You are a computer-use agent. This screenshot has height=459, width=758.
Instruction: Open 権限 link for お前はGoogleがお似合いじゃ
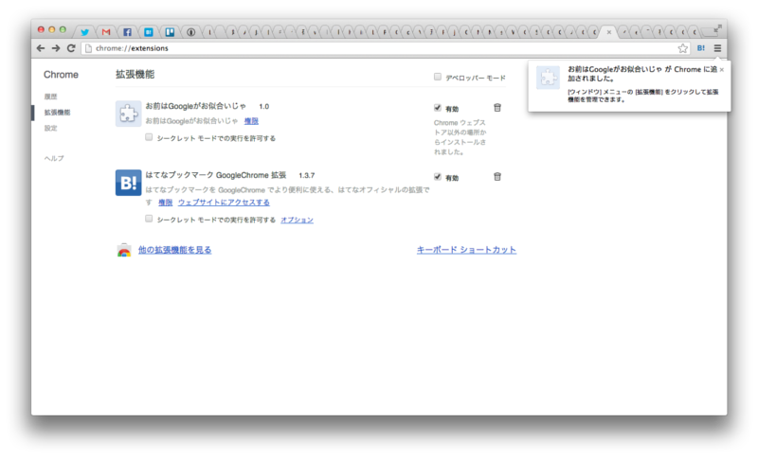251,121
